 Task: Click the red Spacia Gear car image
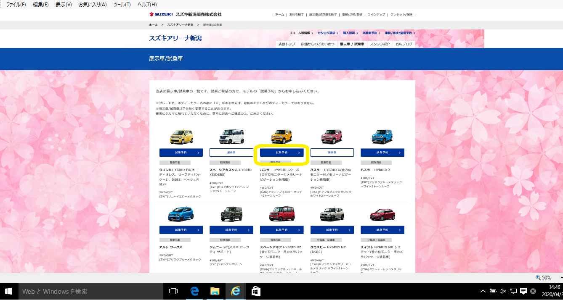point(281,214)
